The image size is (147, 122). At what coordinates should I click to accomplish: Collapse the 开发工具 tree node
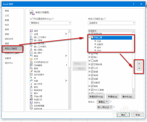(x=89, y=37)
